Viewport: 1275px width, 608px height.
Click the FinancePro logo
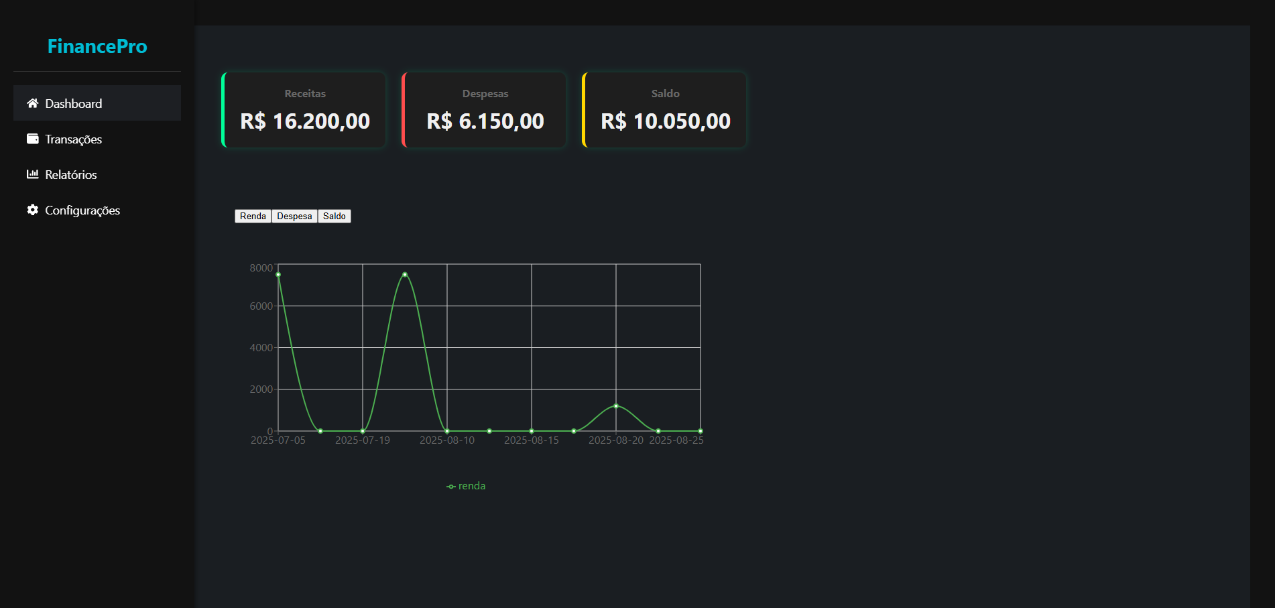(x=97, y=46)
